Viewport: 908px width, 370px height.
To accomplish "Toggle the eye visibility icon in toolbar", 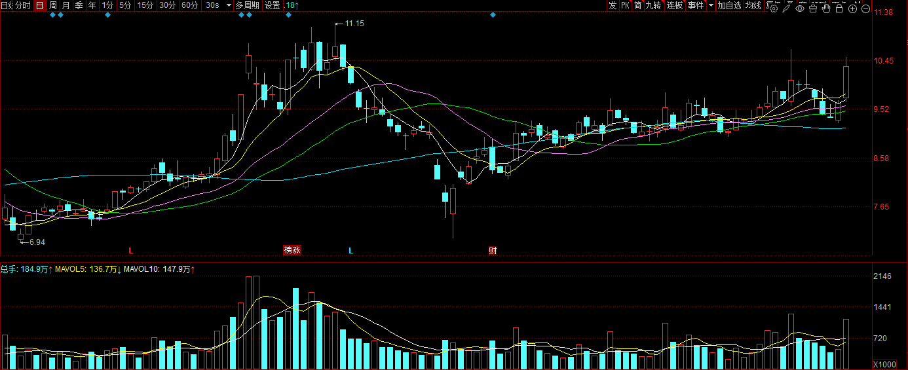I will point(800,9).
